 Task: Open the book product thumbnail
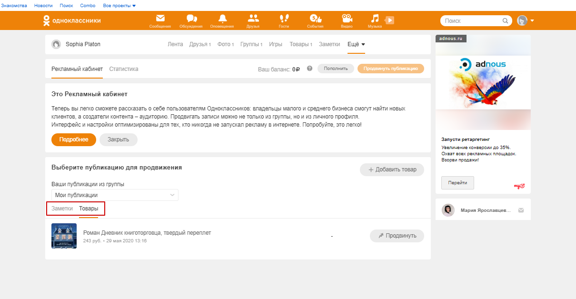coord(64,236)
